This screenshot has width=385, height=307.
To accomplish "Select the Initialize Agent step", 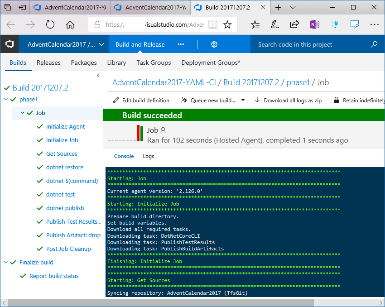I will 65,126.
